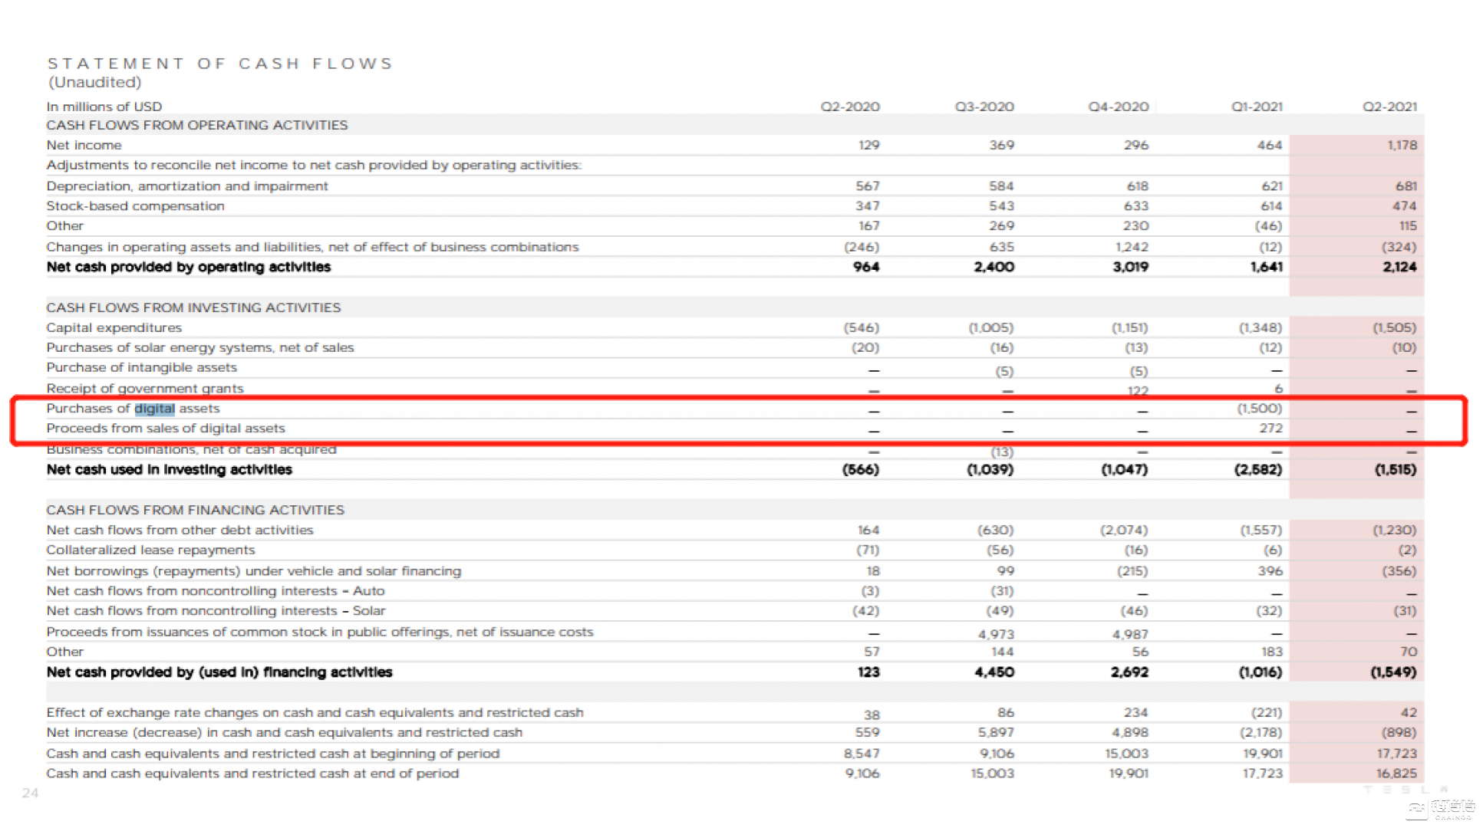Click the Cash Flows From Financing Activities heading
The width and height of the screenshot is (1483, 828).
pyautogui.click(x=195, y=510)
